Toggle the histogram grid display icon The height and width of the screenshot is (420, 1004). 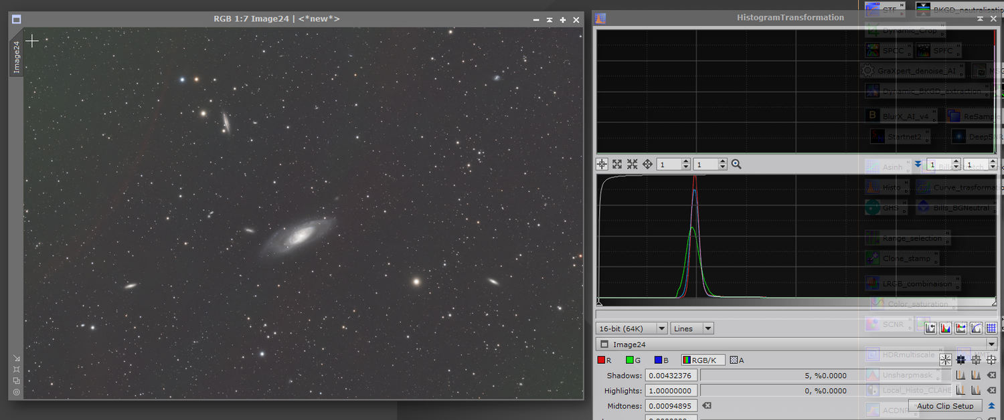tap(991, 328)
